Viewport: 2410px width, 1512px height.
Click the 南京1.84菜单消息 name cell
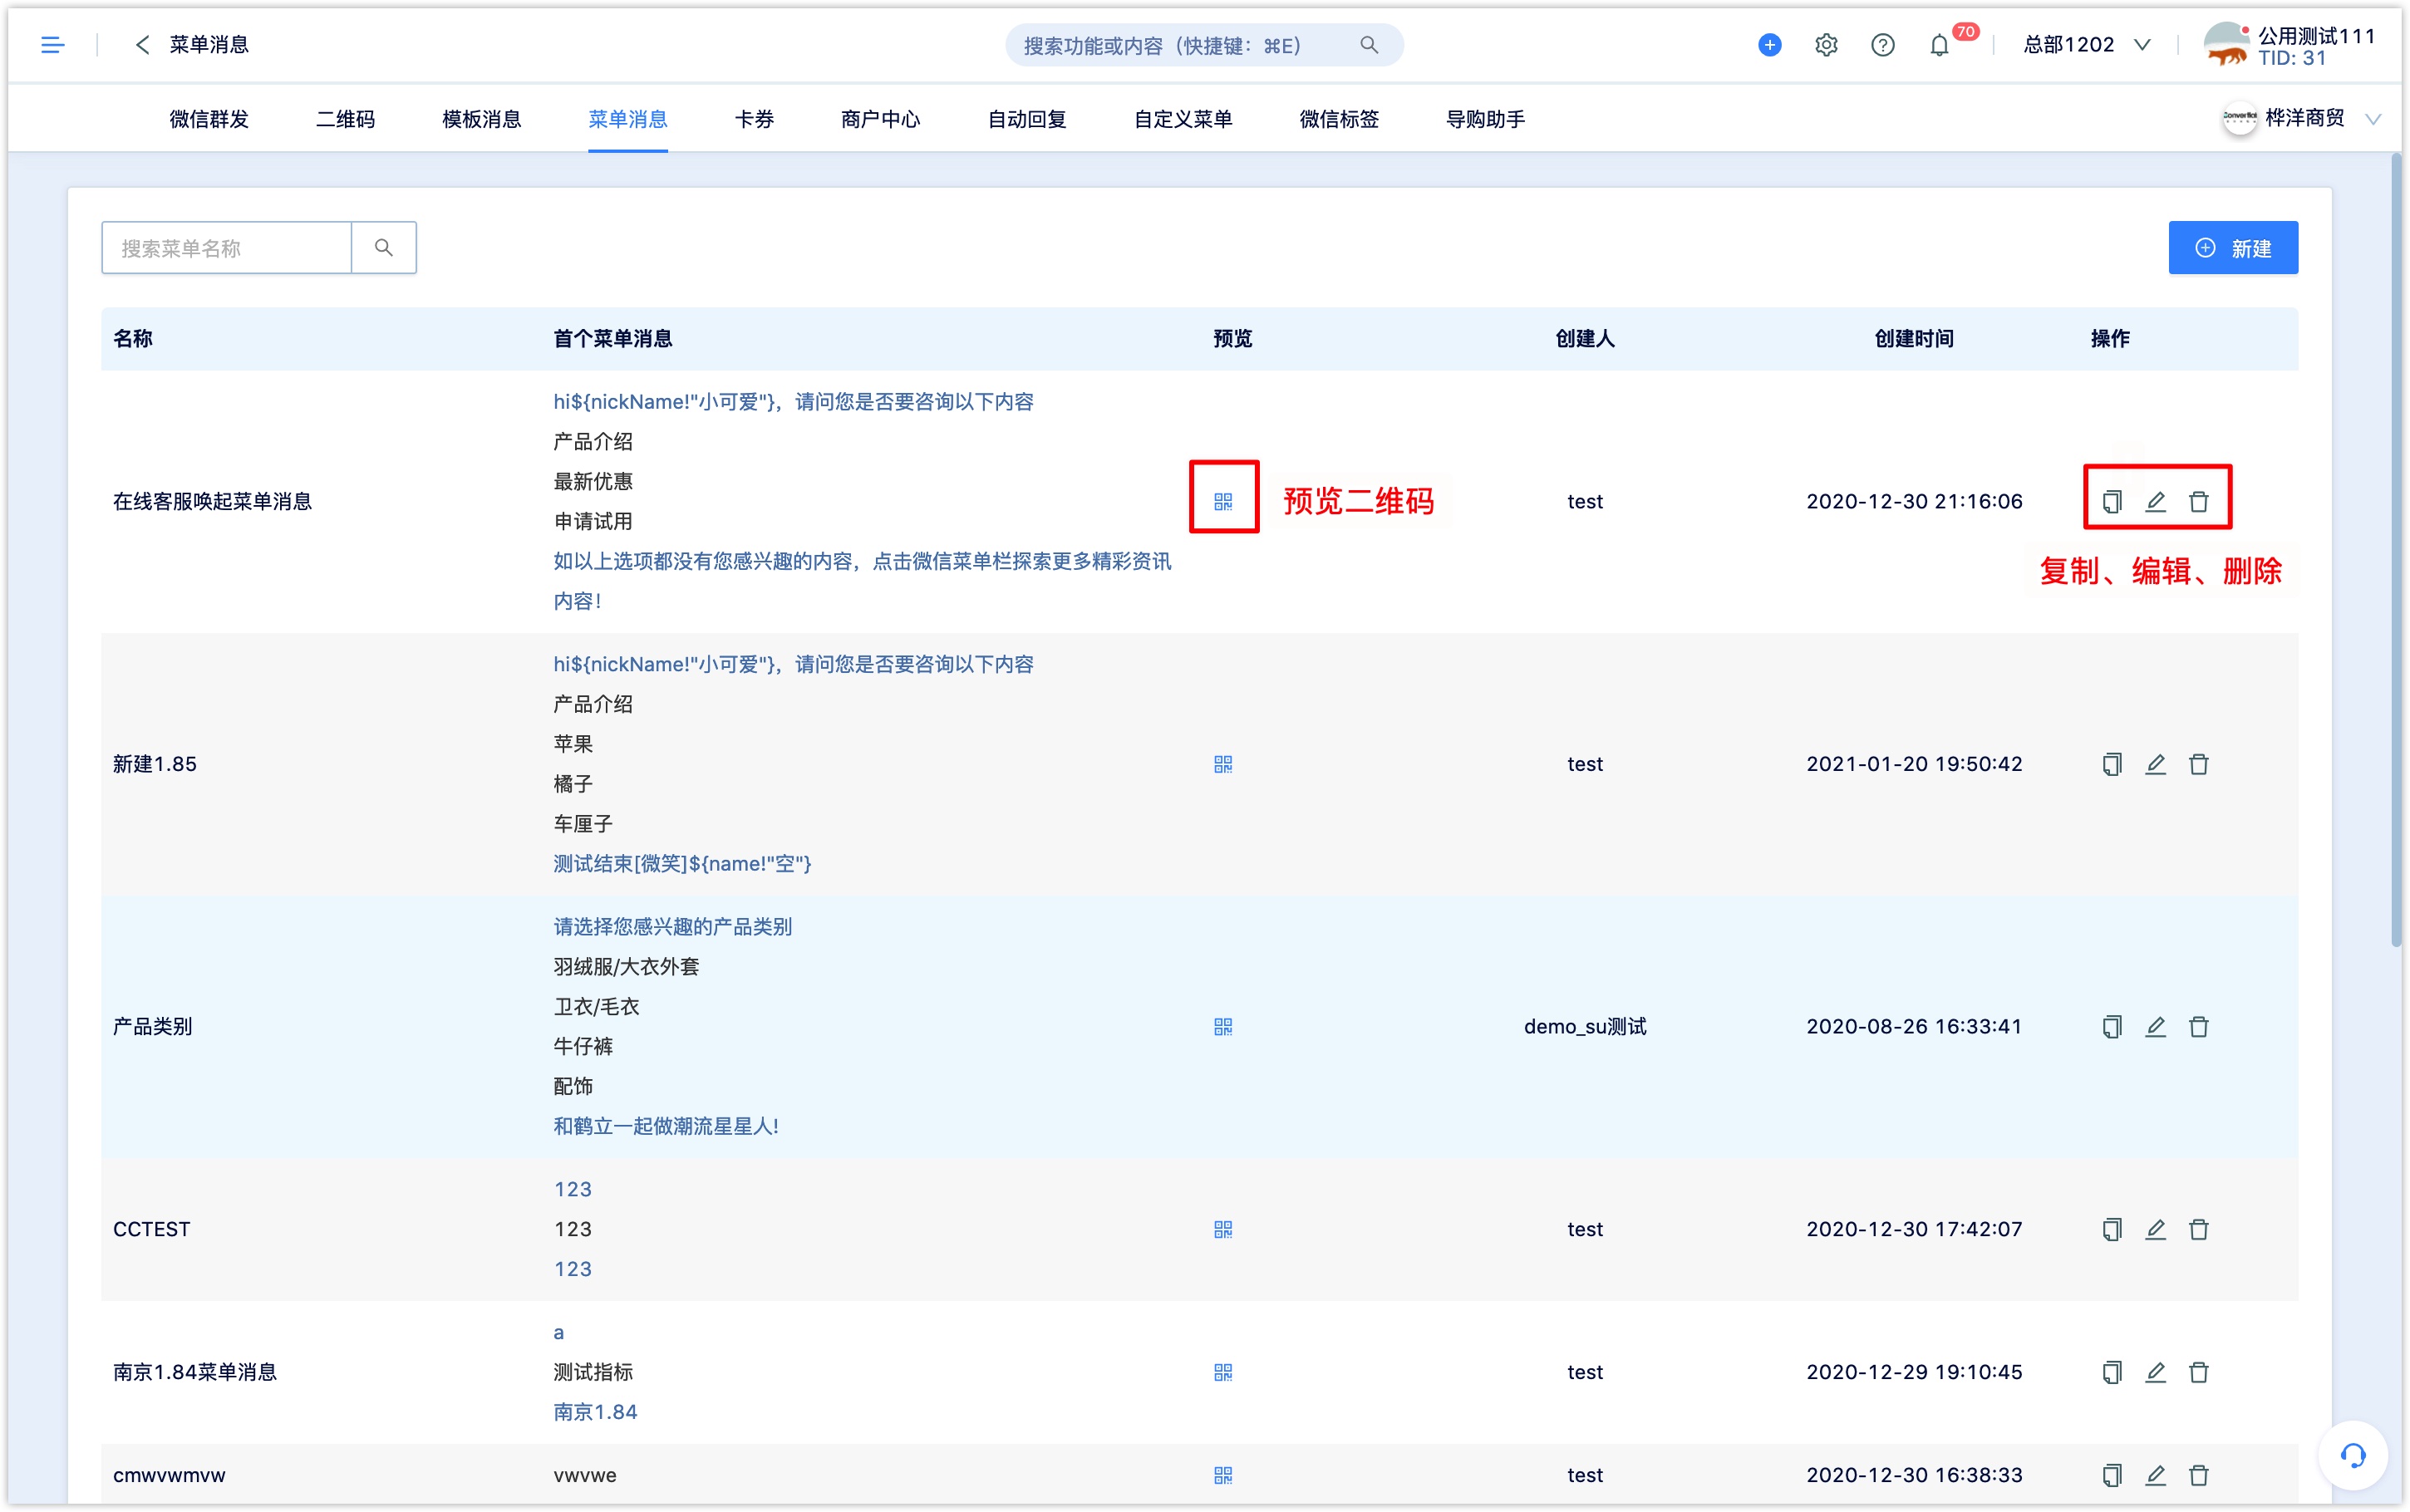coord(194,1372)
